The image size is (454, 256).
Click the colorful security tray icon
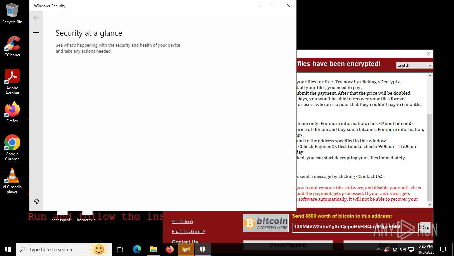pos(387,249)
